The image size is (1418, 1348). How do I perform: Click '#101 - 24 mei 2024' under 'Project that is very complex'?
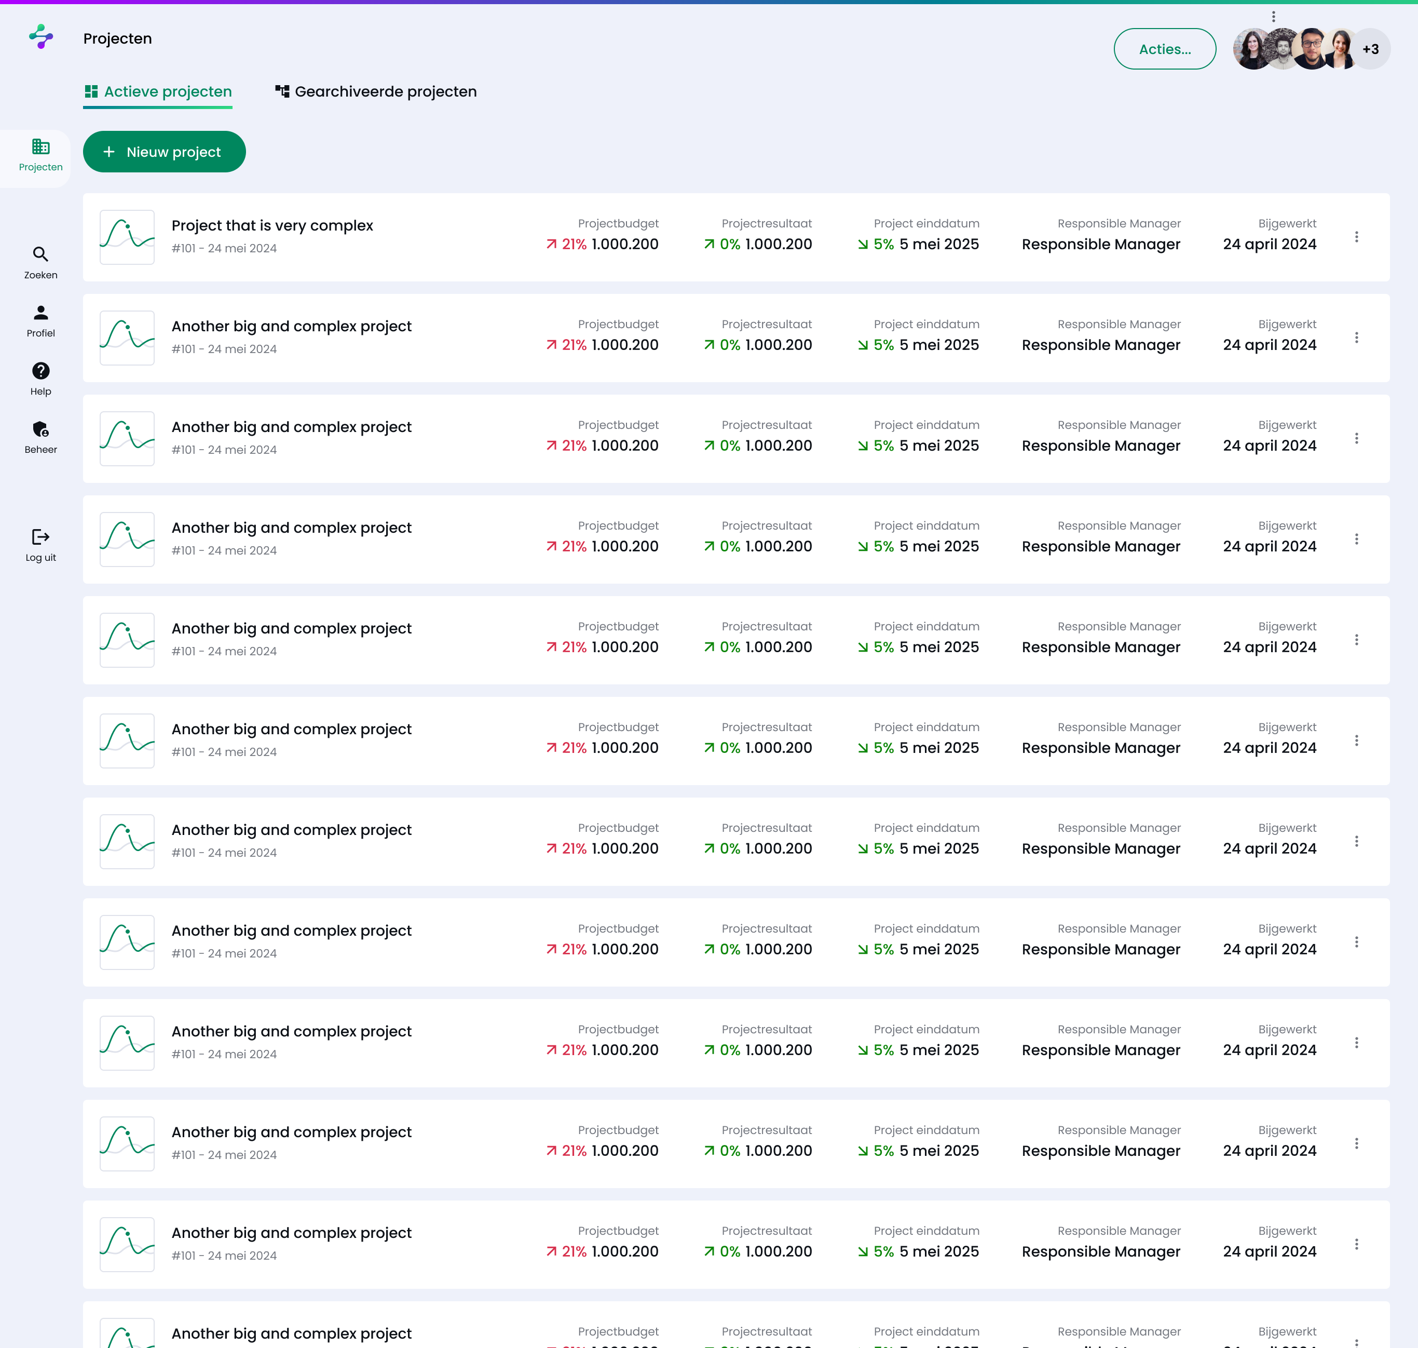[x=224, y=249]
